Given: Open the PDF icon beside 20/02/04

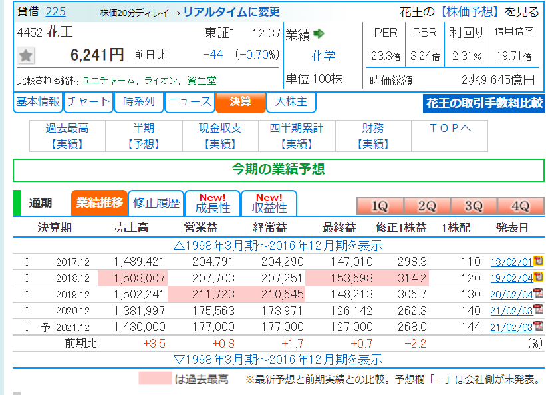Looking at the screenshot, I should coord(538,293).
